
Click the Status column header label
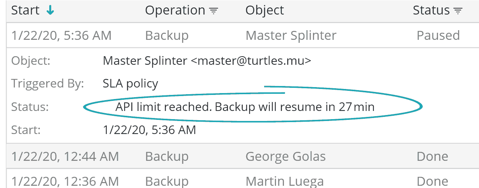pos(431,10)
